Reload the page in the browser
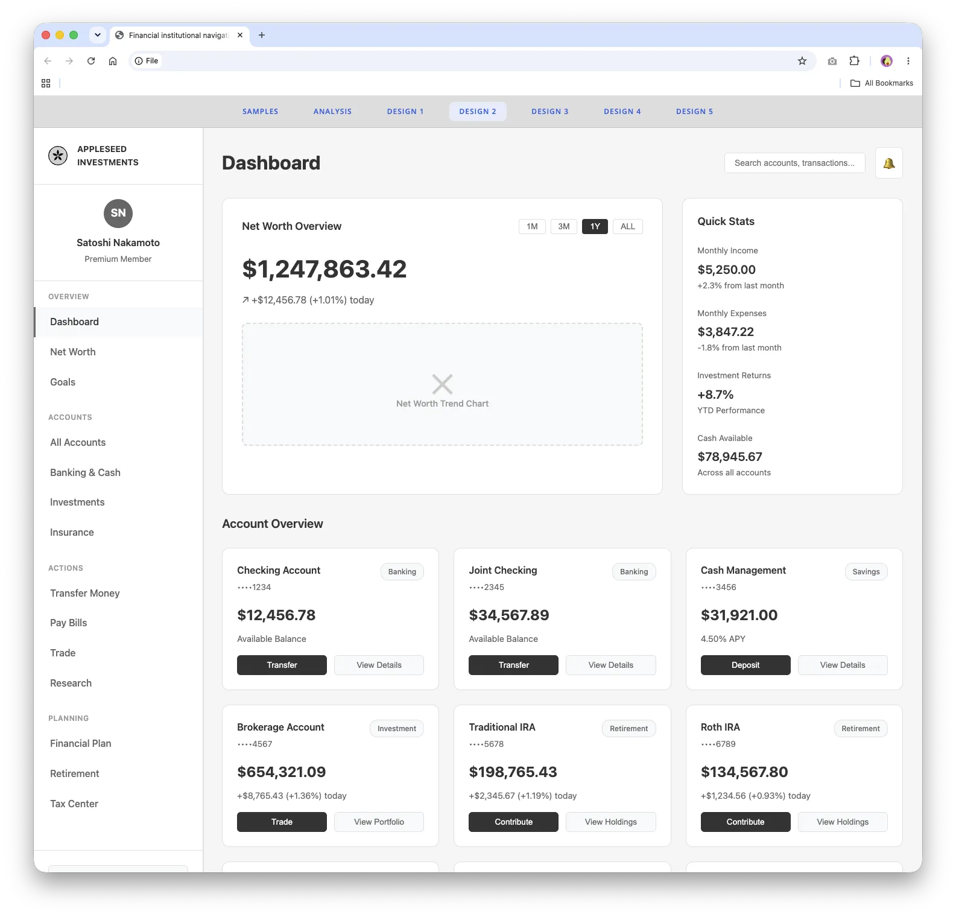The width and height of the screenshot is (956, 917). pos(91,61)
